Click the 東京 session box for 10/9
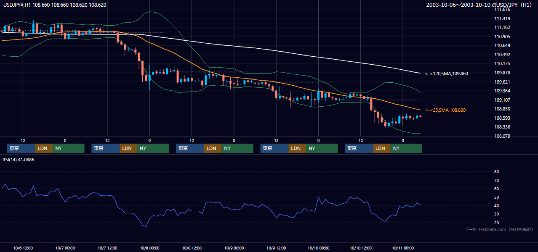The image size is (538, 252). [275, 148]
